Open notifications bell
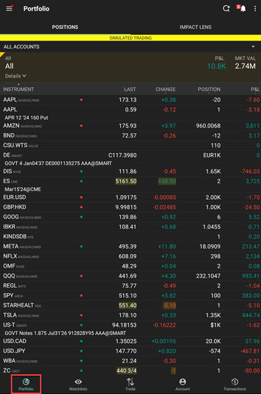Screen dimensions: 261x394 pyautogui.click(x=243, y=9)
